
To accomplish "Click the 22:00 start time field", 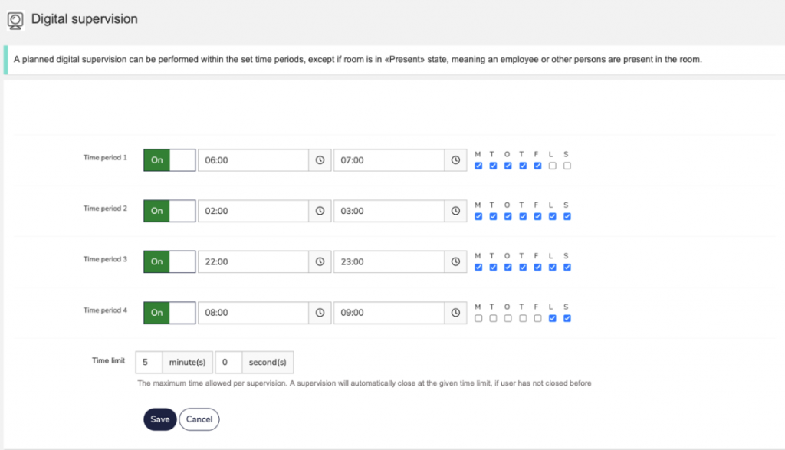I will click(253, 261).
